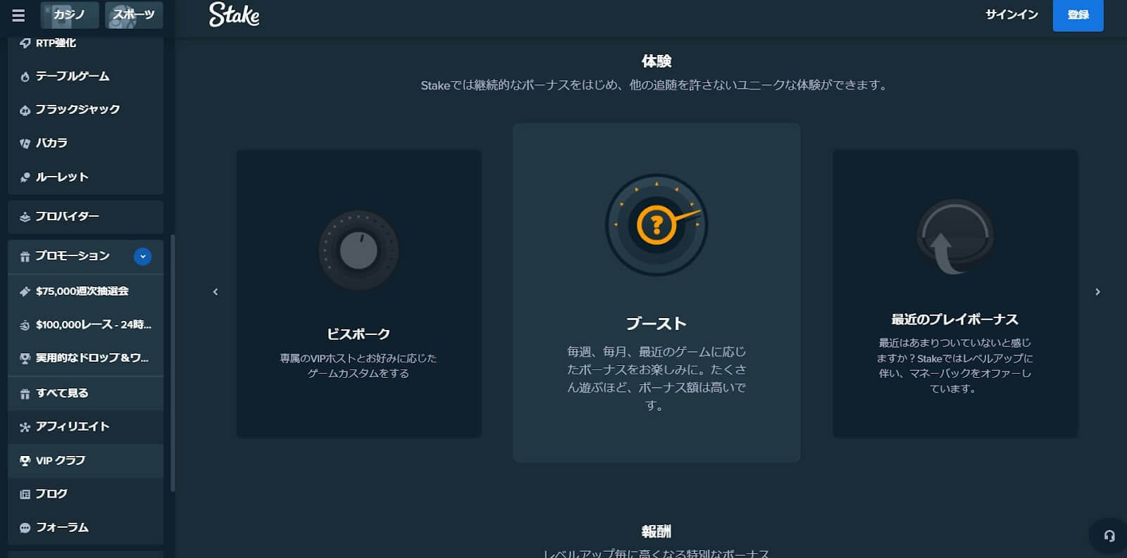Click the ブログ icon

[25, 495]
